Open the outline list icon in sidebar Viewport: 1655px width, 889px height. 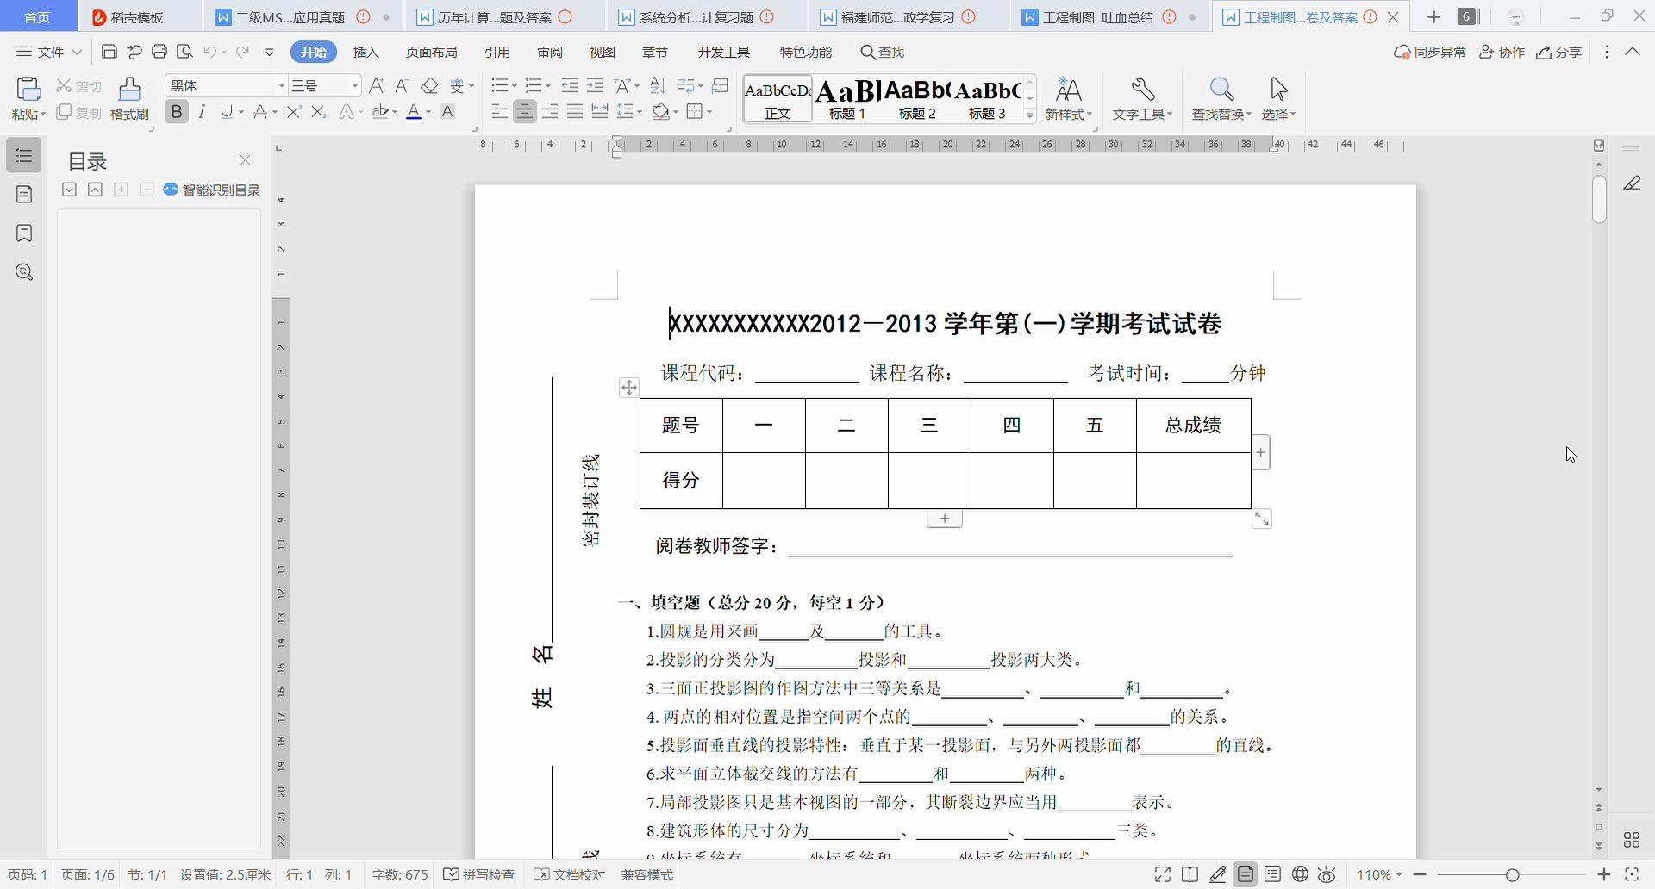tap(24, 156)
